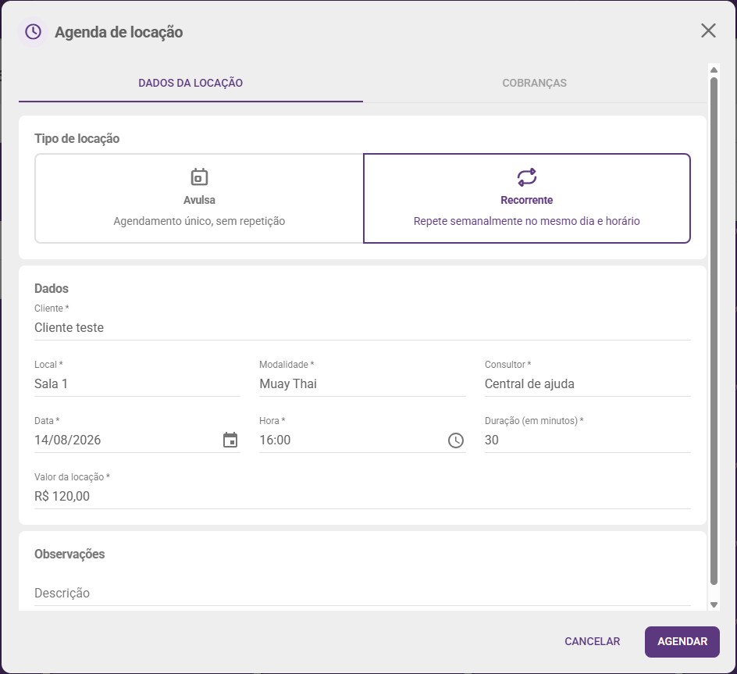737x674 pixels.
Task: Click the Agenda de locação title text
Action: point(119,32)
